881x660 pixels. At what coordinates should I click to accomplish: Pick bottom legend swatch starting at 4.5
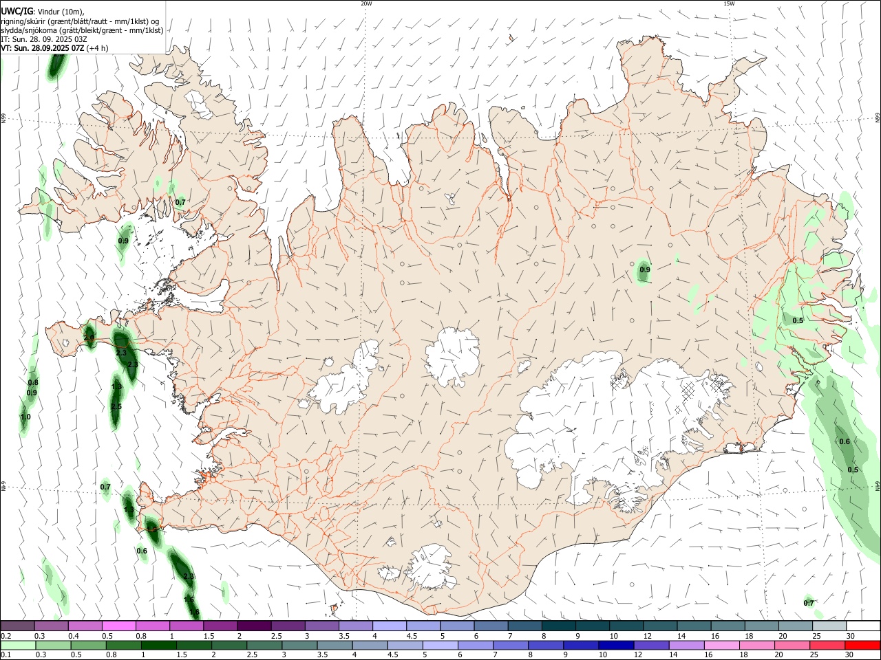tap(405, 645)
